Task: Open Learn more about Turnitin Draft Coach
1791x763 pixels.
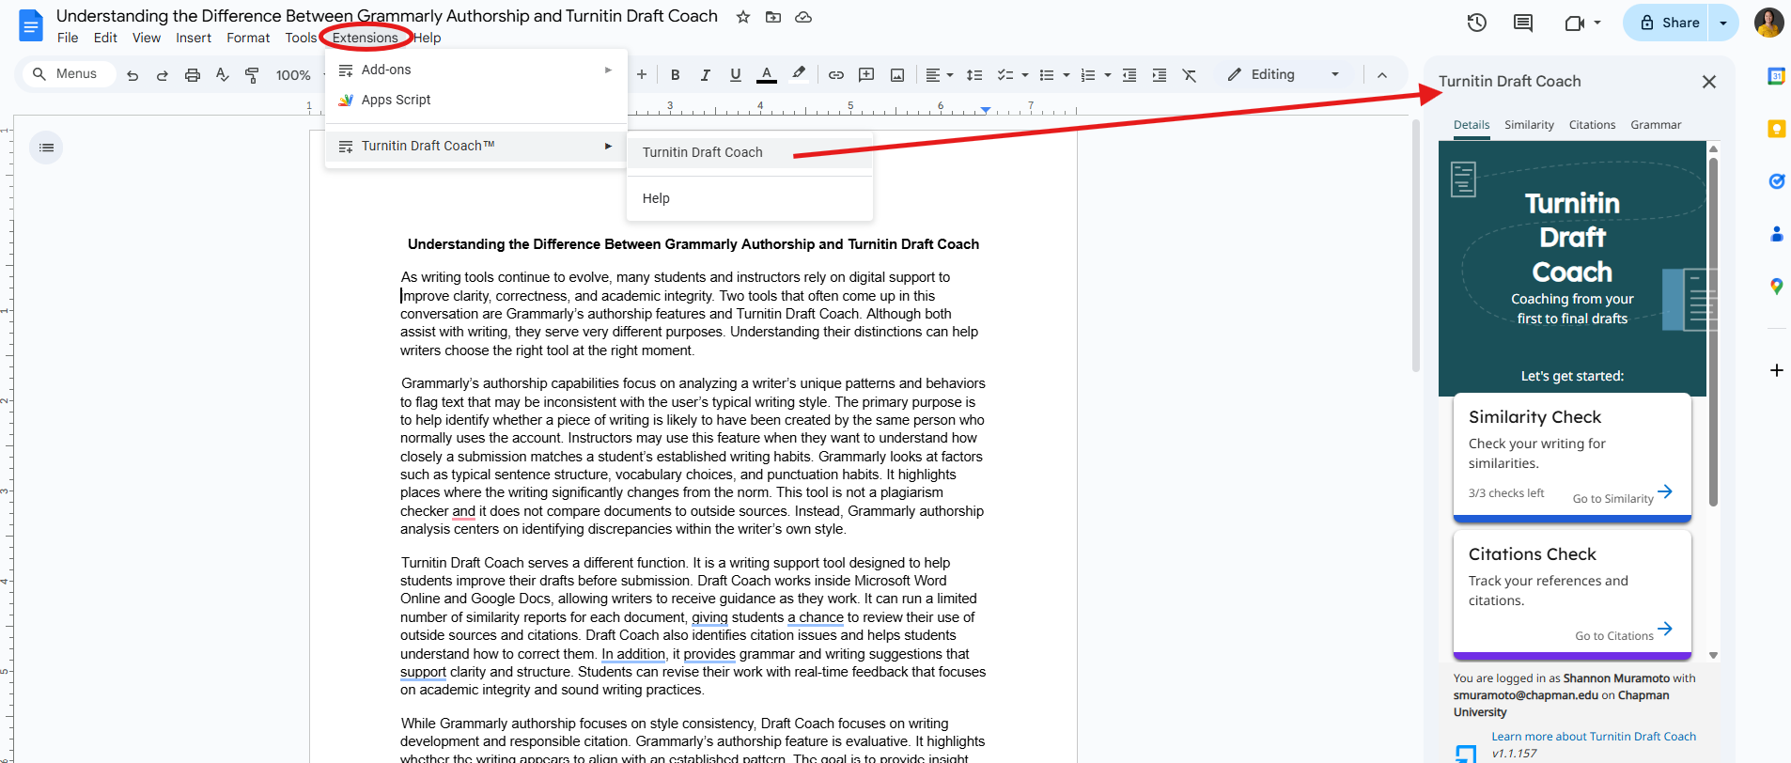Action: pos(1594,737)
